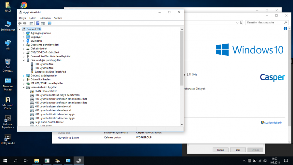The image size is (293, 165).
Task: Open Google Chrome desktop icon
Action: [x=24, y=5]
